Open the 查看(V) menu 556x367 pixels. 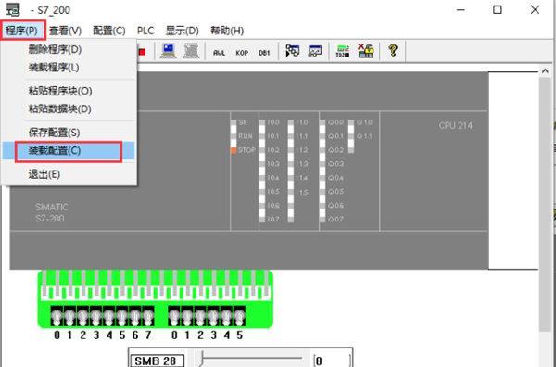[65, 31]
